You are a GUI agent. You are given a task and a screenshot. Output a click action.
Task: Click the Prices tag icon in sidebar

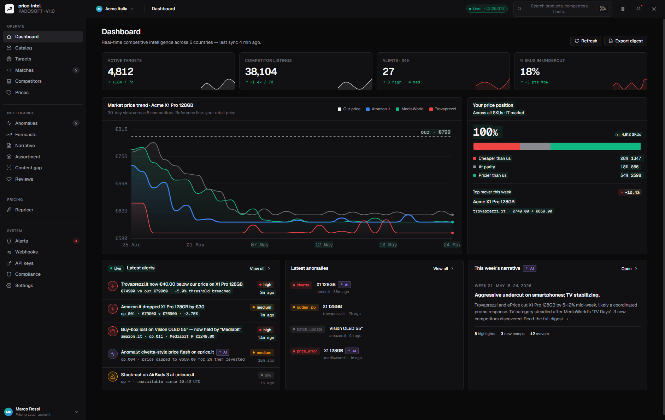point(9,93)
